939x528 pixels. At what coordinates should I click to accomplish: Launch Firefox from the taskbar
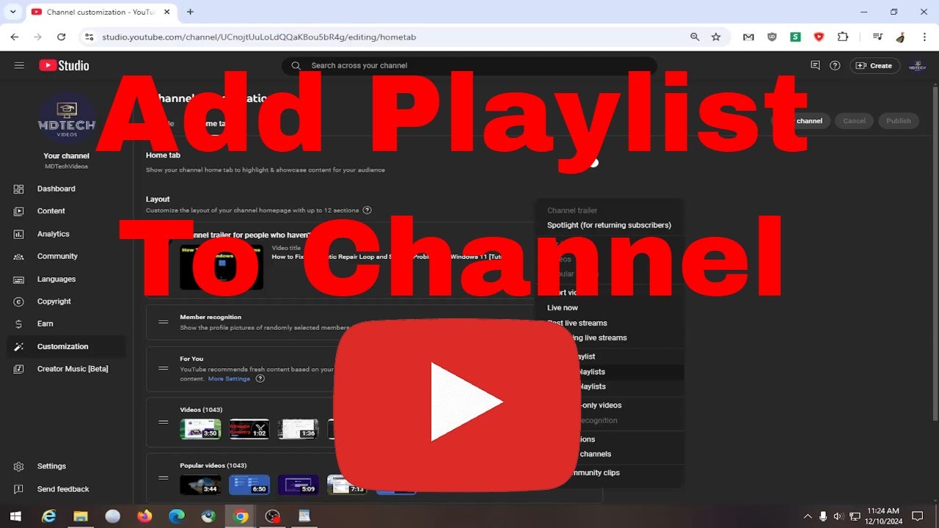click(x=145, y=516)
